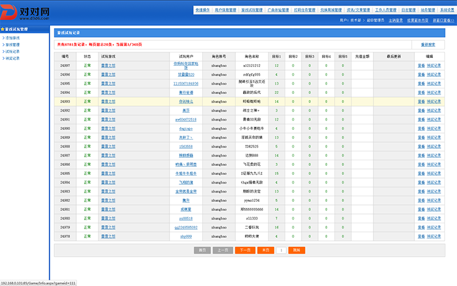
Task: Go to next page with 下一页
Action: click(245, 250)
